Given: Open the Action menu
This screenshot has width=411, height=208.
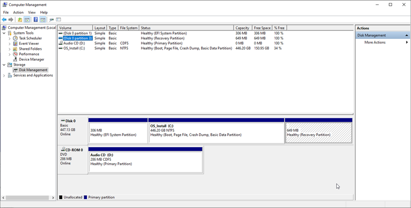Looking at the screenshot, I should (x=18, y=12).
